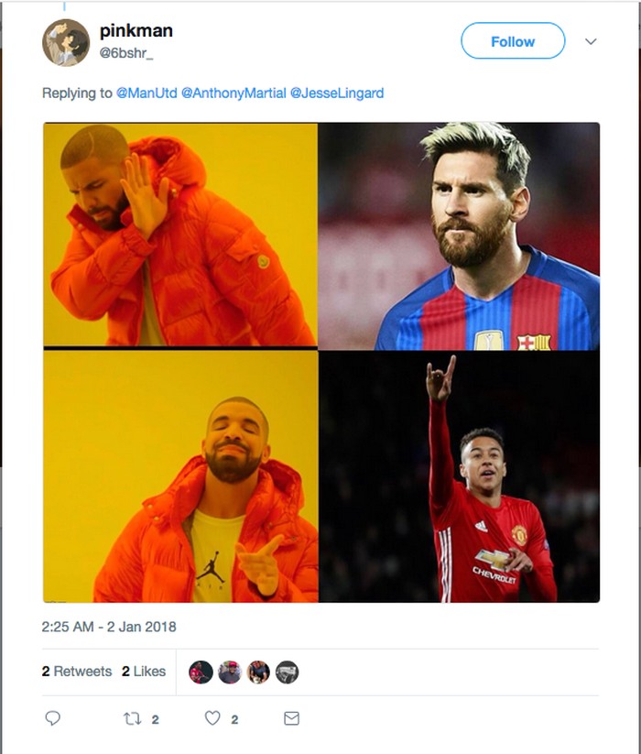This screenshot has width=641, height=754.
Task: Toggle the Follow button for pinkman
Action: [x=512, y=41]
